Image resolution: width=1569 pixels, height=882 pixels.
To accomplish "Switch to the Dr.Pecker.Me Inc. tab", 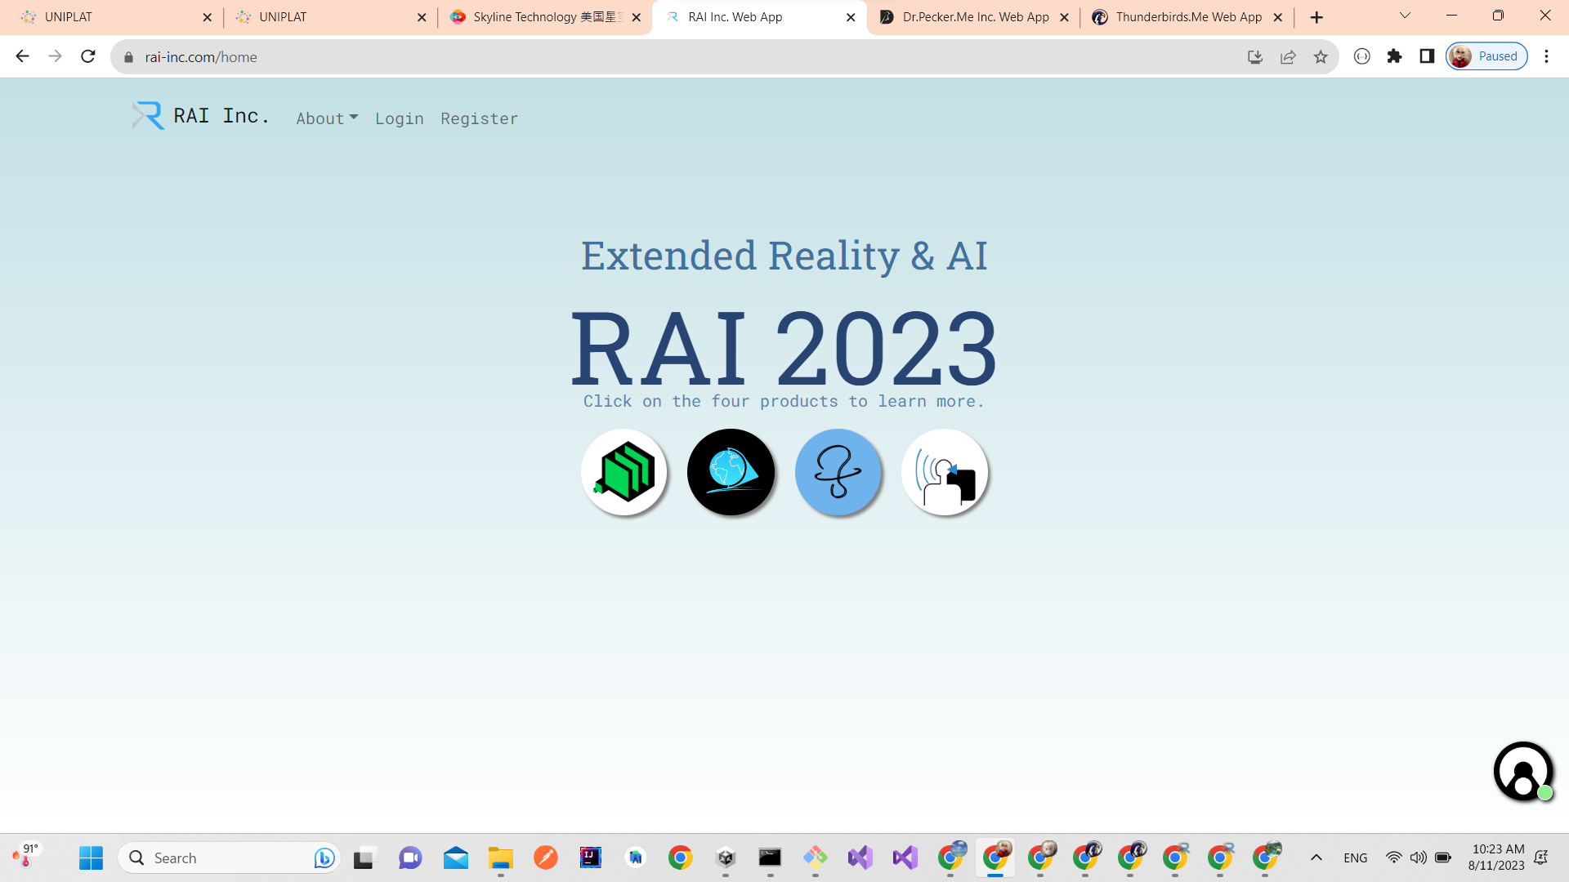I will 972,16.
